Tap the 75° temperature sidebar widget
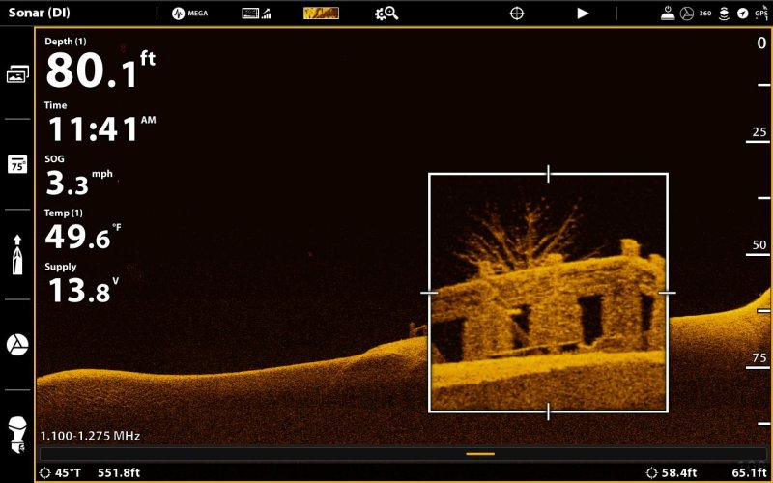This screenshot has height=483, width=773. point(17,164)
